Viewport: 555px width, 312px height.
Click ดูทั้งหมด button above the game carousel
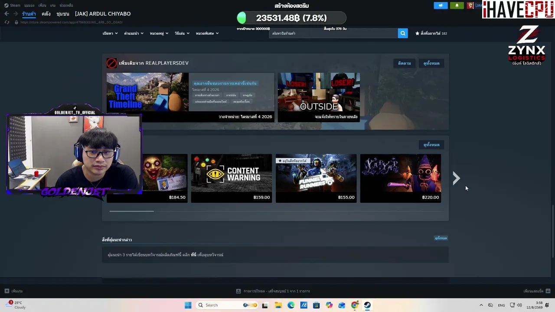[x=431, y=145]
